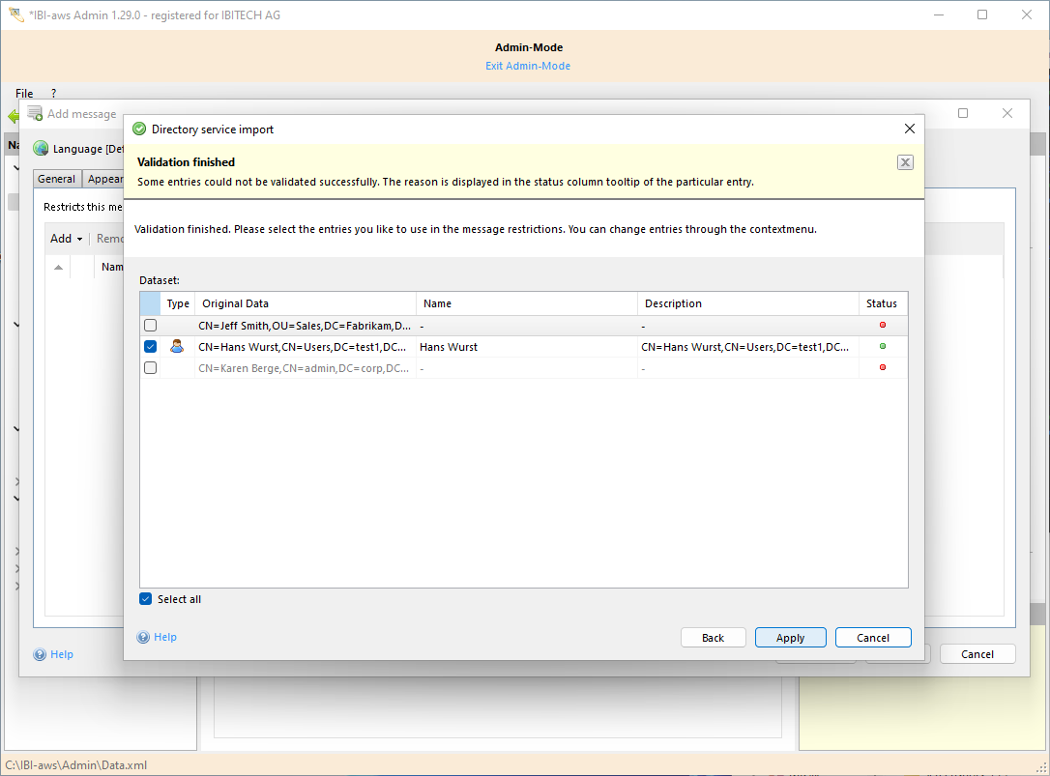Click the red status dot for Jeff Smith
This screenshot has width=1050, height=776.
pos(882,326)
